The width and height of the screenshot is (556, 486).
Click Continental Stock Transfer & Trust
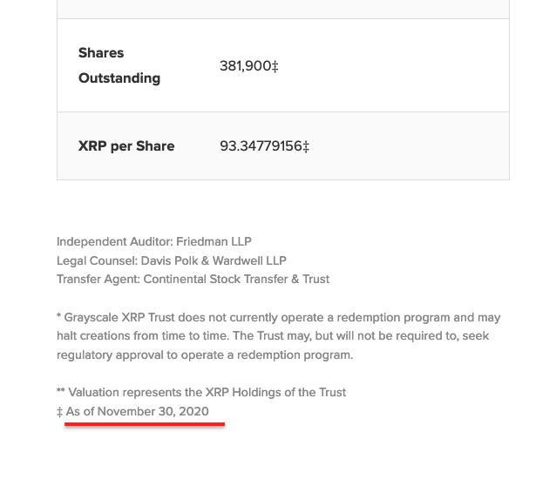coord(236,280)
